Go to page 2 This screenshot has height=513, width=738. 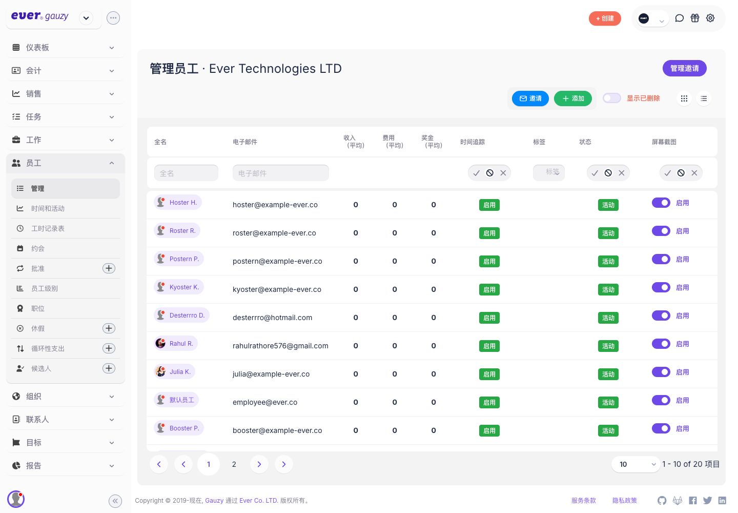pos(234,464)
